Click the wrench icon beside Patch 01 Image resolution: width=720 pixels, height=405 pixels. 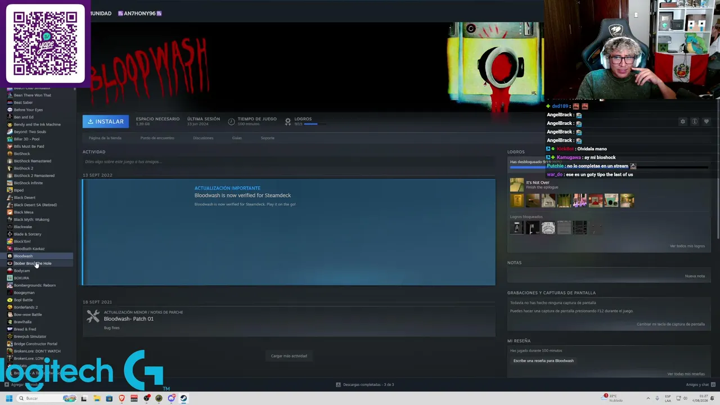coord(93,317)
